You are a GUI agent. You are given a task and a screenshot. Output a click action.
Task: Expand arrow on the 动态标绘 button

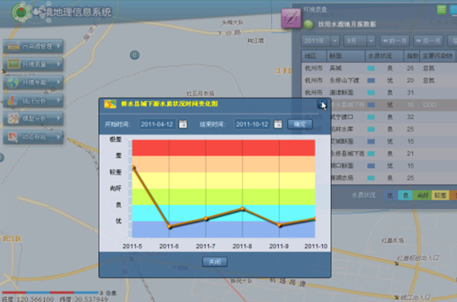pyautogui.click(x=59, y=137)
